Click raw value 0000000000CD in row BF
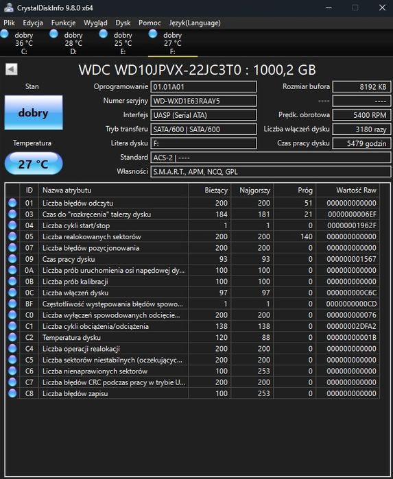Screen dimensions: 393x479 click(x=351, y=304)
